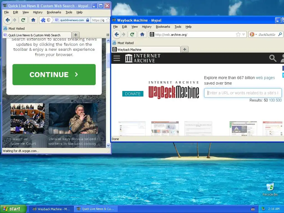The height and width of the screenshot is (213, 284).
Task: Open Recycle Bin on desktop
Action: click(270, 189)
